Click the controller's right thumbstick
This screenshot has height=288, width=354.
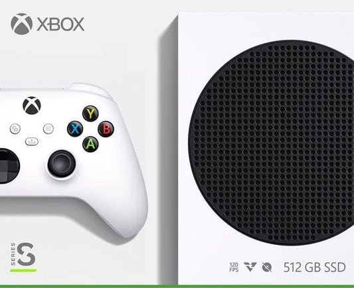pyautogui.click(x=61, y=164)
